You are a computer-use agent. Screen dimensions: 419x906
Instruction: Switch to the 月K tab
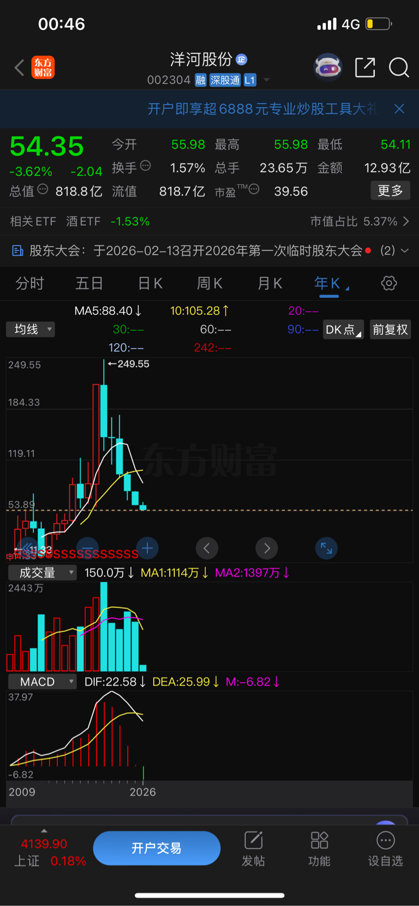tap(270, 283)
